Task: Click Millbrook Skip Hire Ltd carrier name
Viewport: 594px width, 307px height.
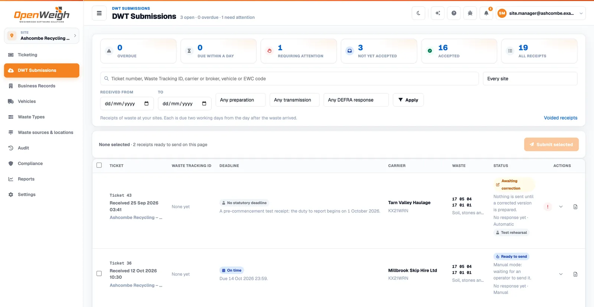Action: pos(412,271)
